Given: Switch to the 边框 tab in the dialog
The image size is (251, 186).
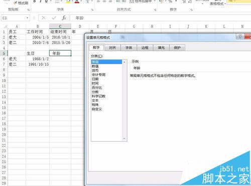Looking at the screenshot, I should click(x=145, y=48).
